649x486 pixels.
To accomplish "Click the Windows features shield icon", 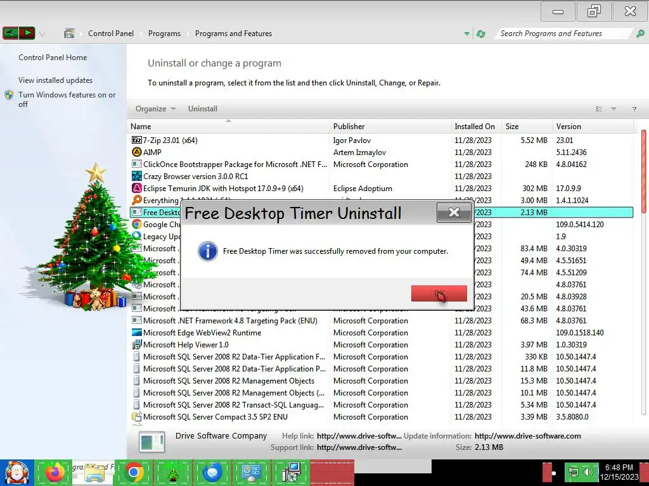I will pyautogui.click(x=9, y=95).
